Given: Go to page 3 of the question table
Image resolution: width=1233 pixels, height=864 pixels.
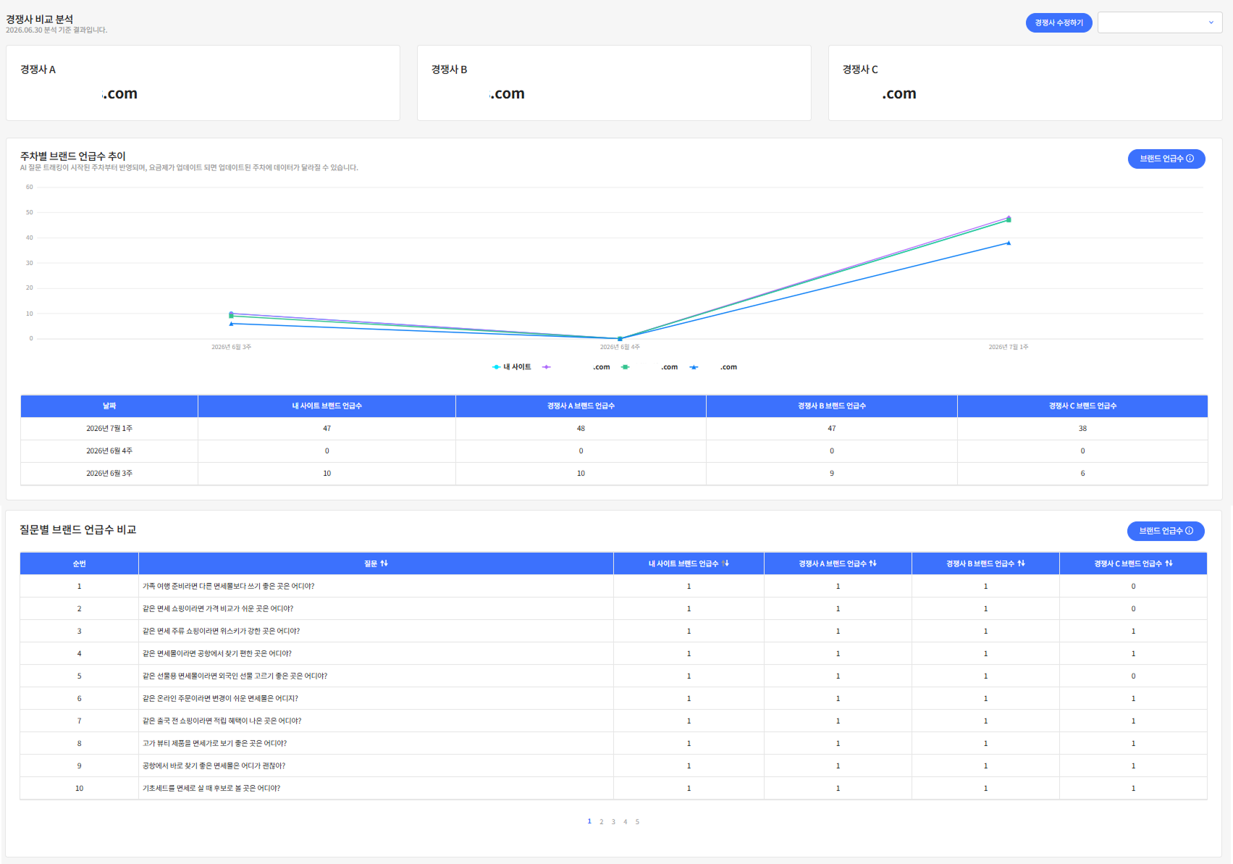Looking at the screenshot, I should click(613, 822).
